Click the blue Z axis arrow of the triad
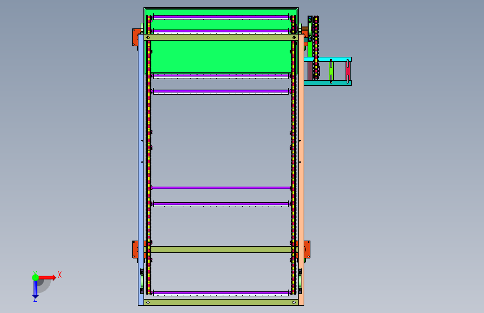Image resolution: width=484 pixels, height=313 pixels. (x=35, y=289)
